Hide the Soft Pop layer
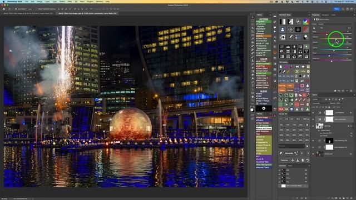 (314, 126)
